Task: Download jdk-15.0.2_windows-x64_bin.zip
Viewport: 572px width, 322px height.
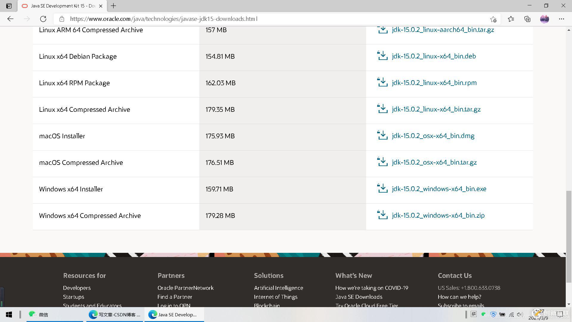Action: pos(438,215)
